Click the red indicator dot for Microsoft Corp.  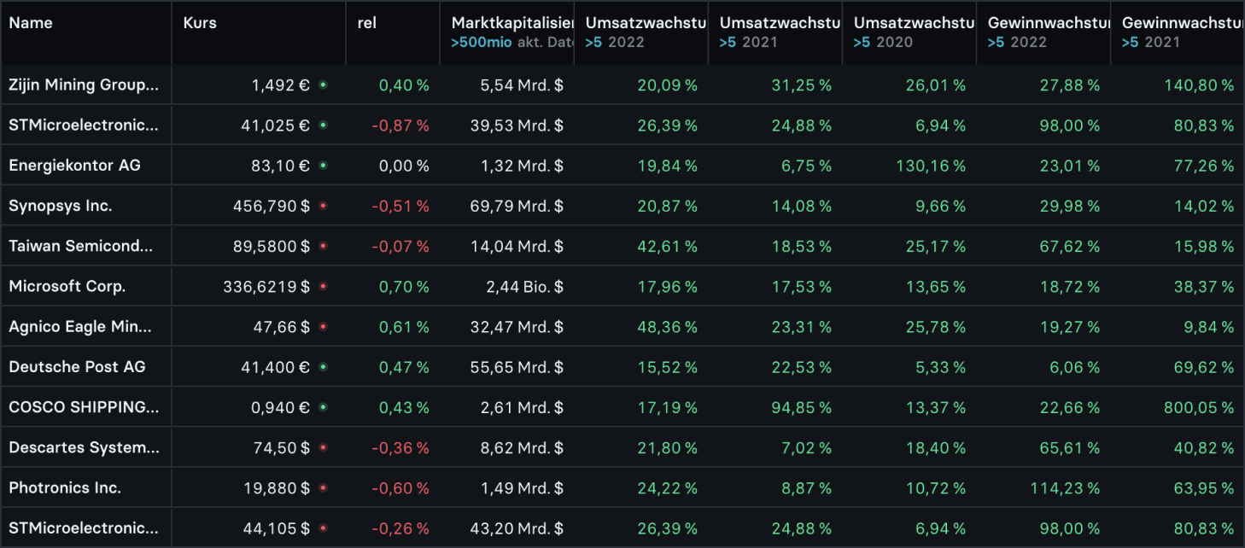[x=323, y=286]
